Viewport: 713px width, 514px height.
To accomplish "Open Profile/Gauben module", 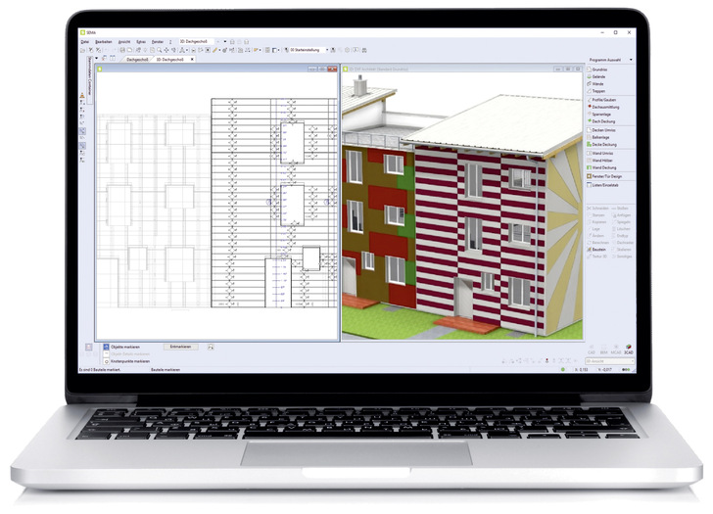I will pos(603,100).
